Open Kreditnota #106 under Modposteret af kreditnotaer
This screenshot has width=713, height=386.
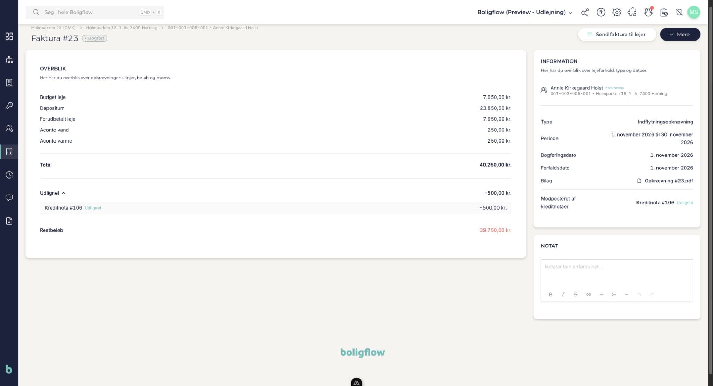(x=655, y=202)
